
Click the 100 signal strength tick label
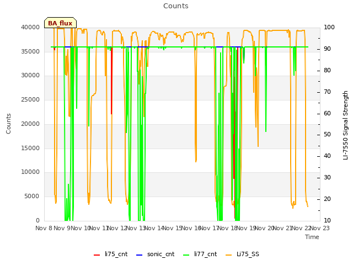[x=329, y=27]
